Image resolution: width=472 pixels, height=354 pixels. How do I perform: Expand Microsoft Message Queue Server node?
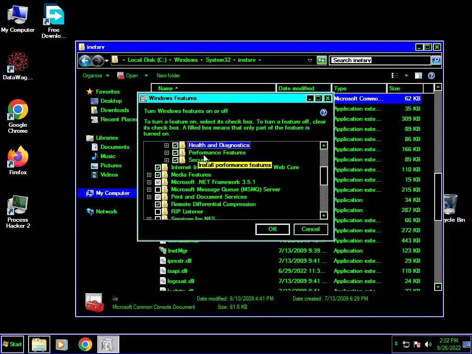pos(149,189)
